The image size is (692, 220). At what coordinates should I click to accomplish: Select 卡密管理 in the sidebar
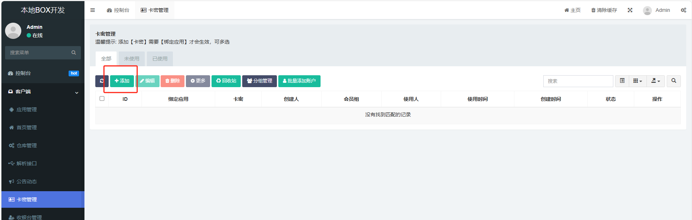(x=43, y=199)
